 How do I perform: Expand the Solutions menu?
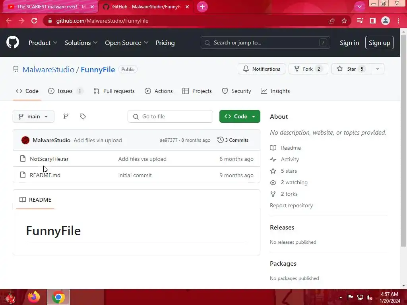81,43
